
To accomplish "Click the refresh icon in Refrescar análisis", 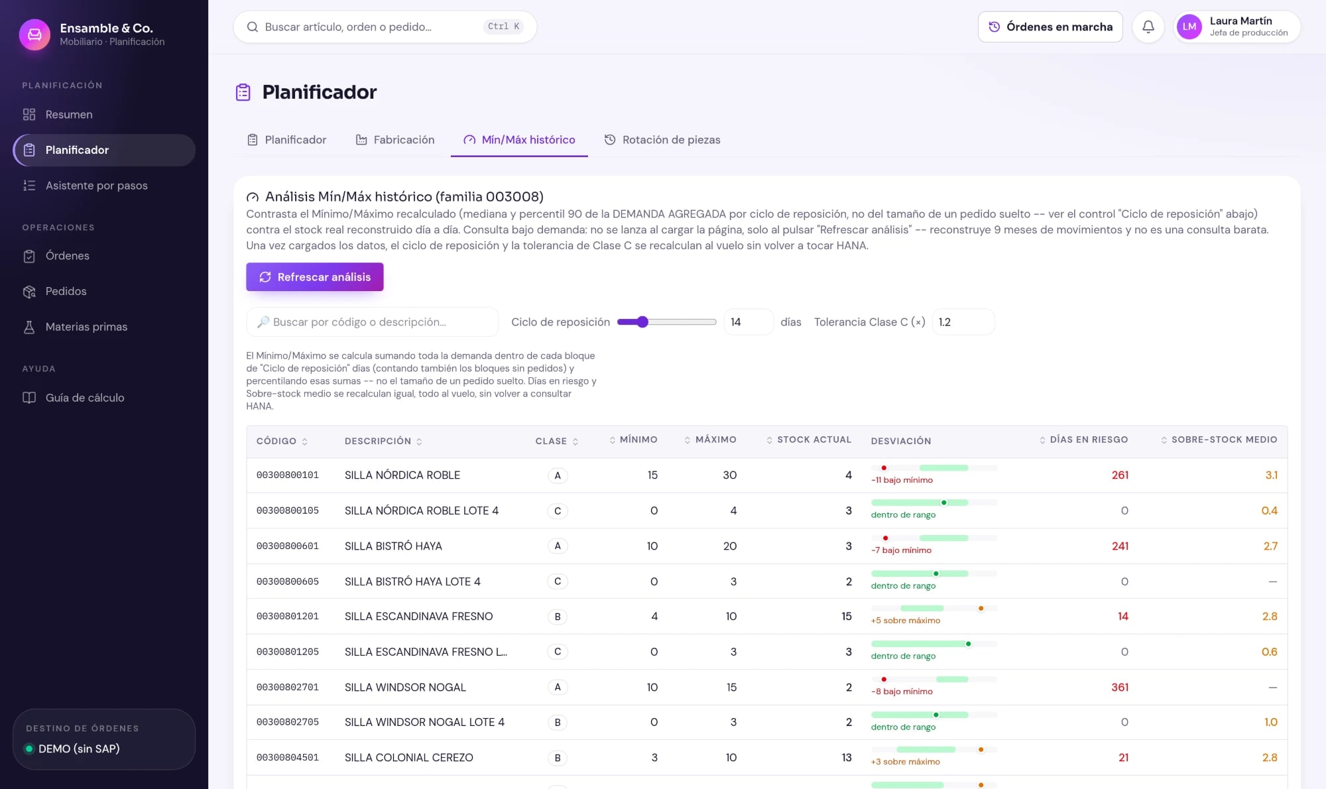I will 265,277.
